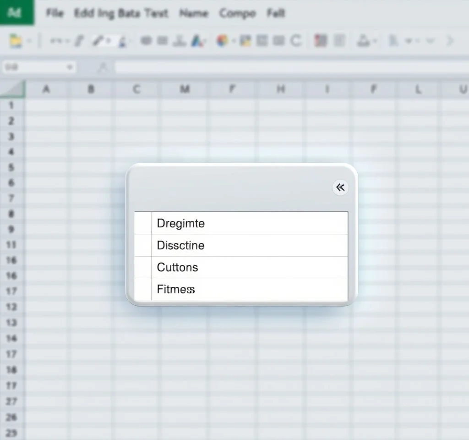Click the letter C refresh icon in toolbar
This screenshot has height=440, width=469.
pos(296,41)
